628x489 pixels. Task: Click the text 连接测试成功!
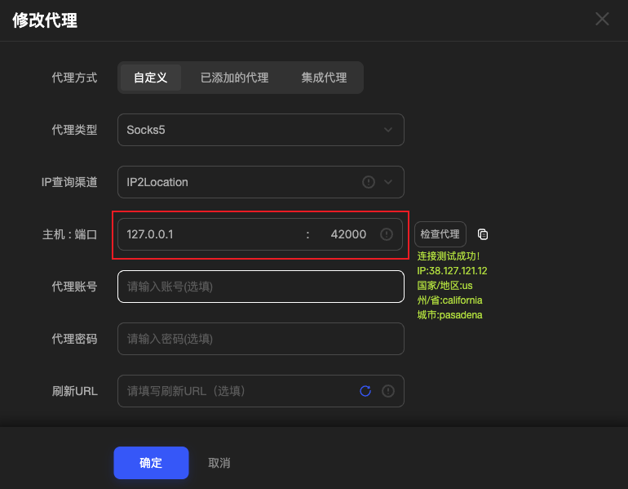pyautogui.click(x=449, y=256)
